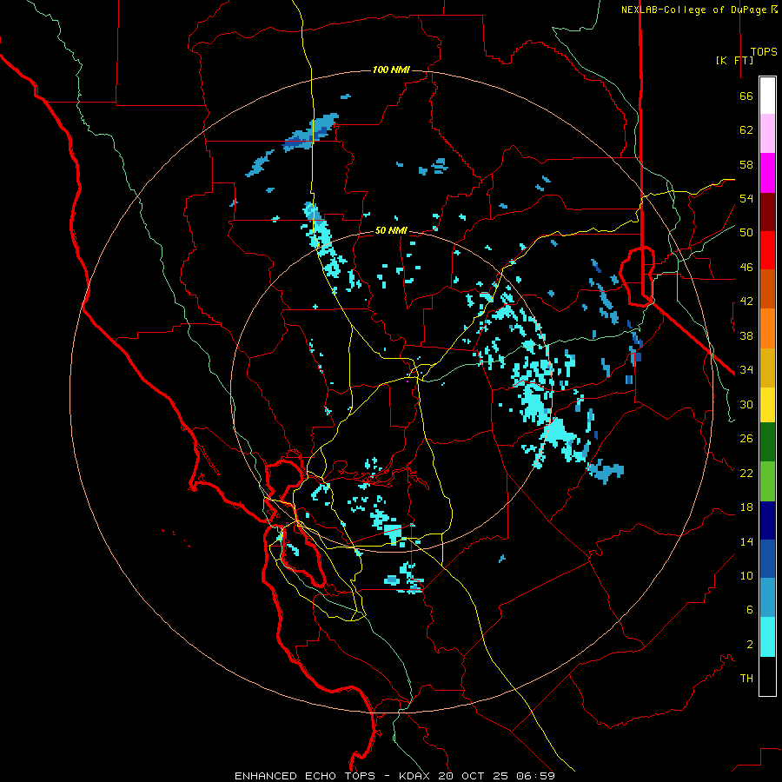Click the bright red swatch below 50
This screenshot has width=782, height=782.
point(767,250)
